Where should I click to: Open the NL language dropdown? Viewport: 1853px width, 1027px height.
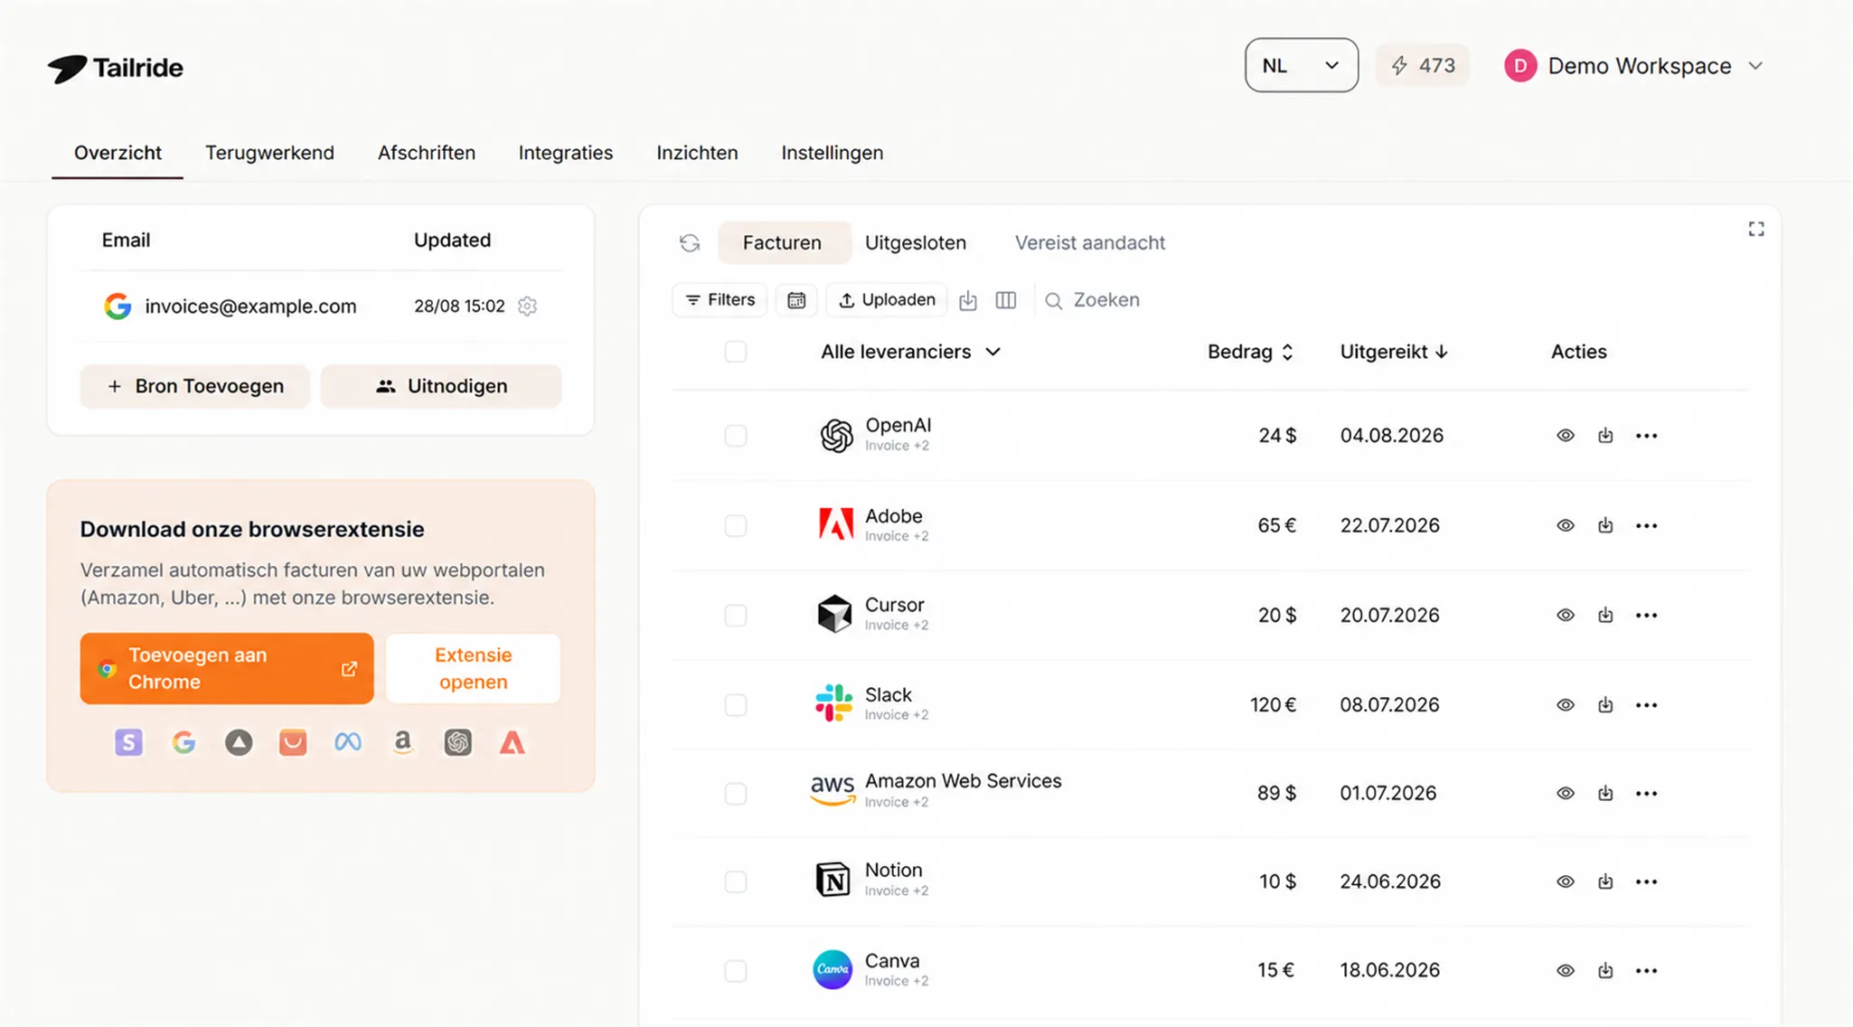coord(1301,65)
